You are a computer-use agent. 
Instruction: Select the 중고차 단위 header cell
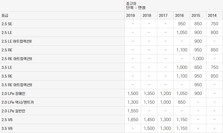tap(173, 6)
